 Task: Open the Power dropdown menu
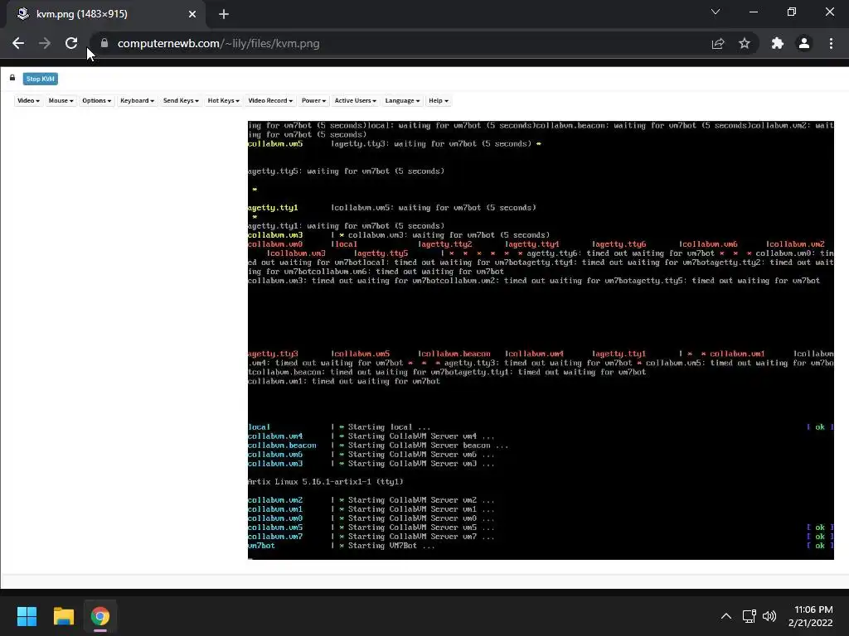coord(313,100)
